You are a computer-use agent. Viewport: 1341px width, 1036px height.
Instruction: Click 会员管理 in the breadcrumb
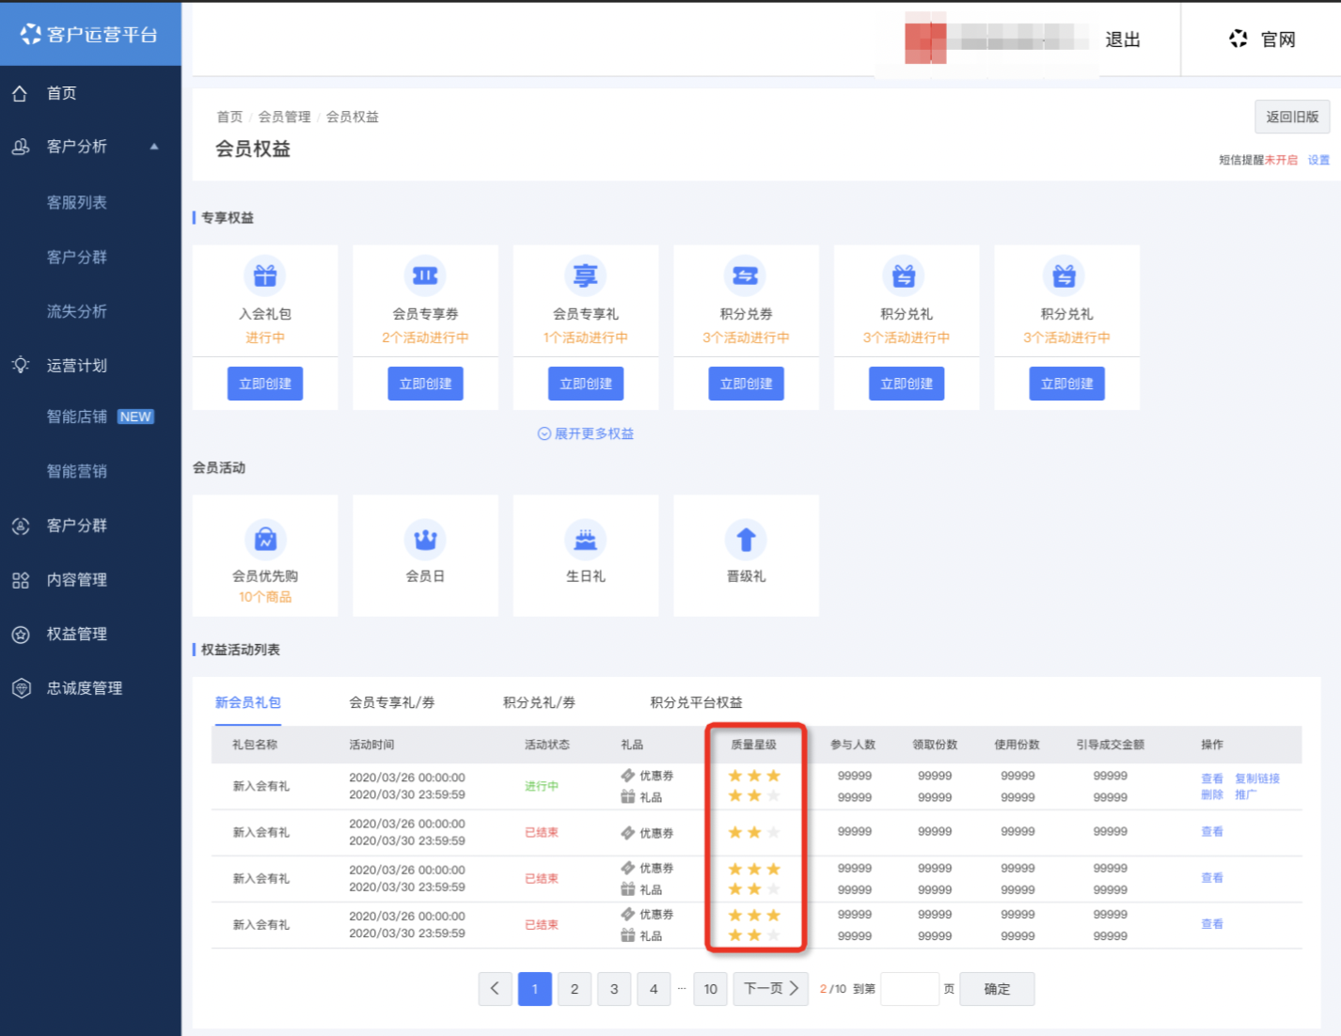[284, 117]
